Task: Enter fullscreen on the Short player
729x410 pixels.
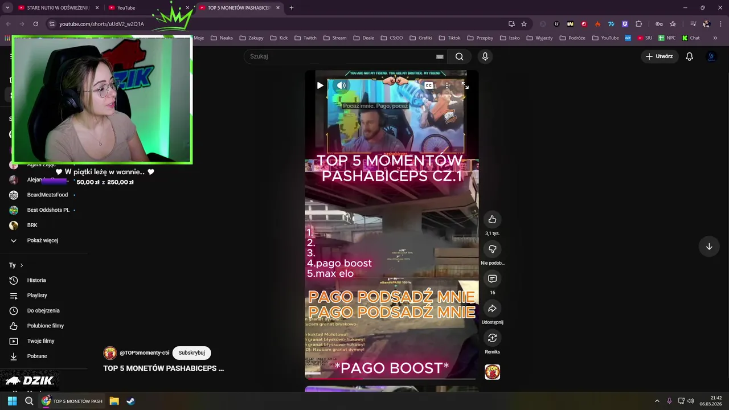Action: pos(465,85)
